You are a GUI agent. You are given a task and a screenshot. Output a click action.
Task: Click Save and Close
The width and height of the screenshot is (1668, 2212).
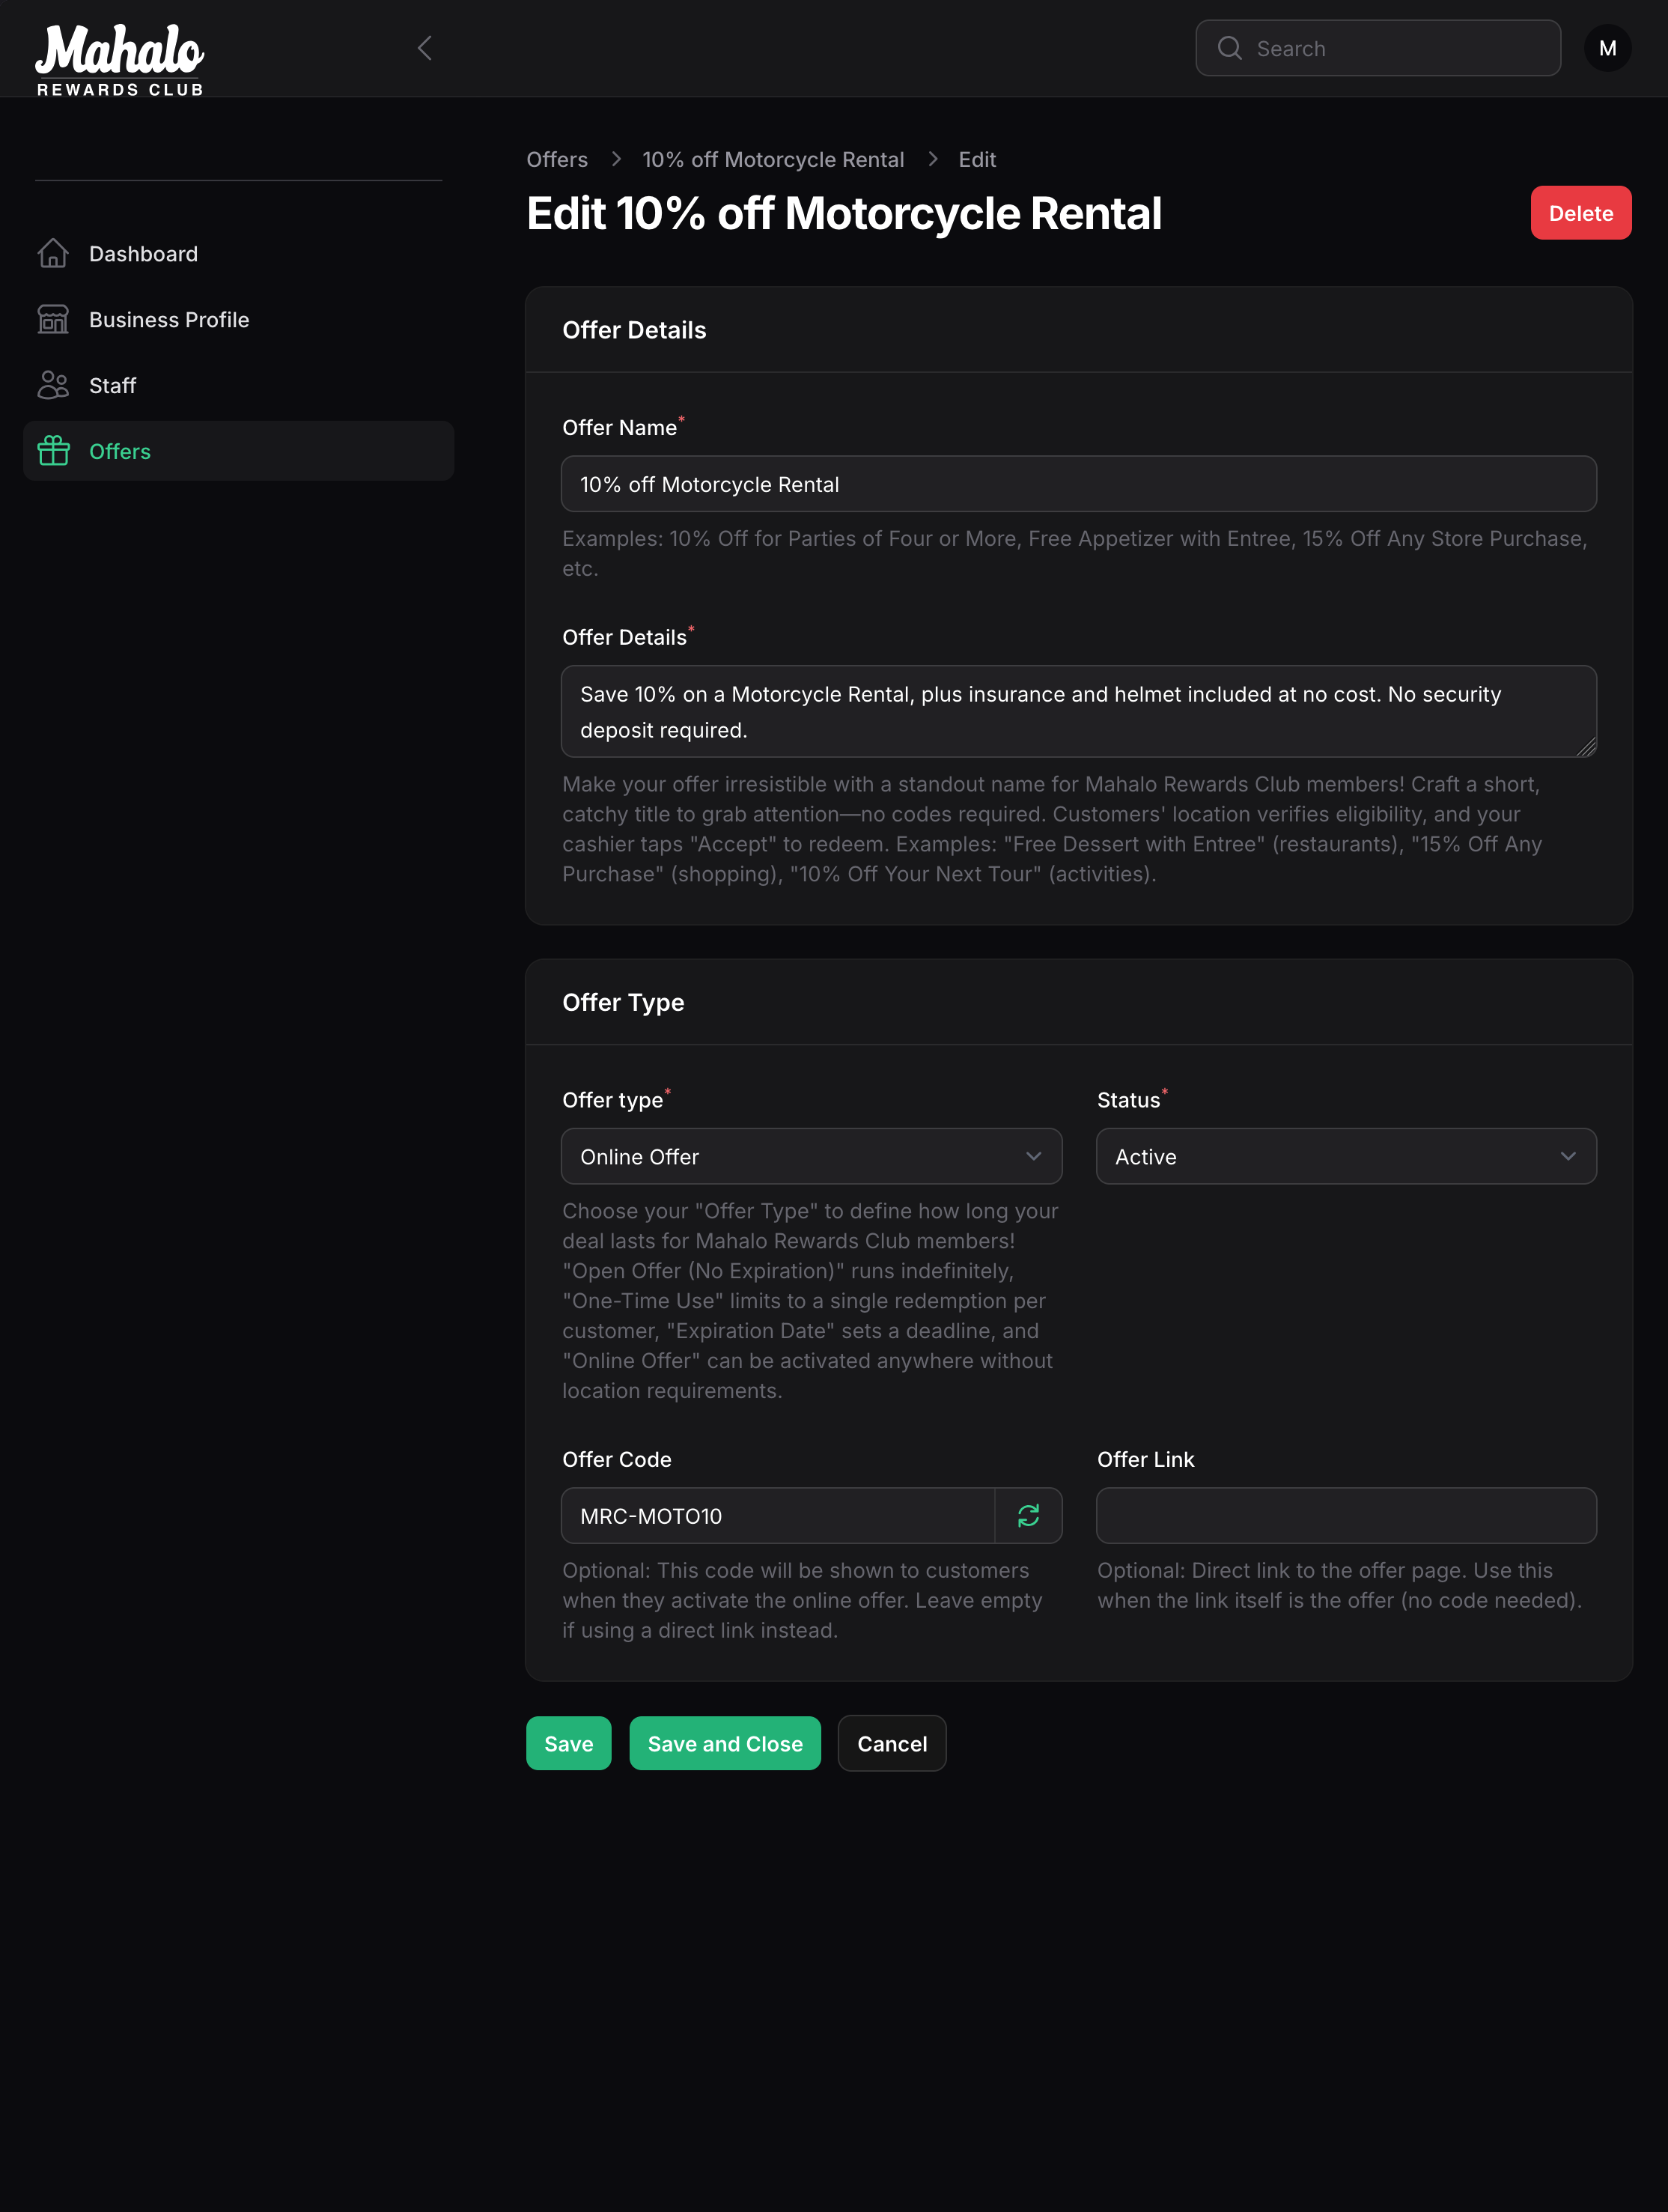click(724, 1743)
